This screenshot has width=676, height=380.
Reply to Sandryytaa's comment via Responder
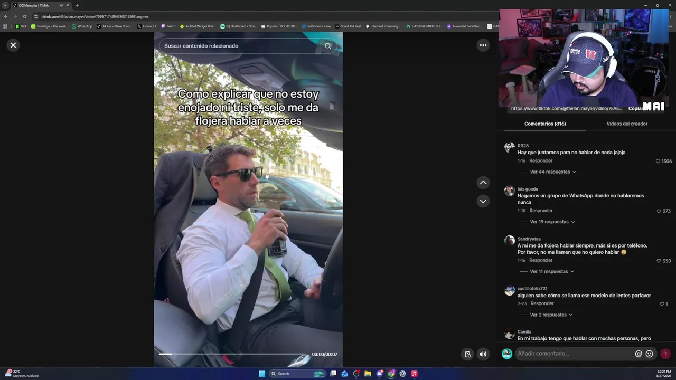[x=541, y=260]
